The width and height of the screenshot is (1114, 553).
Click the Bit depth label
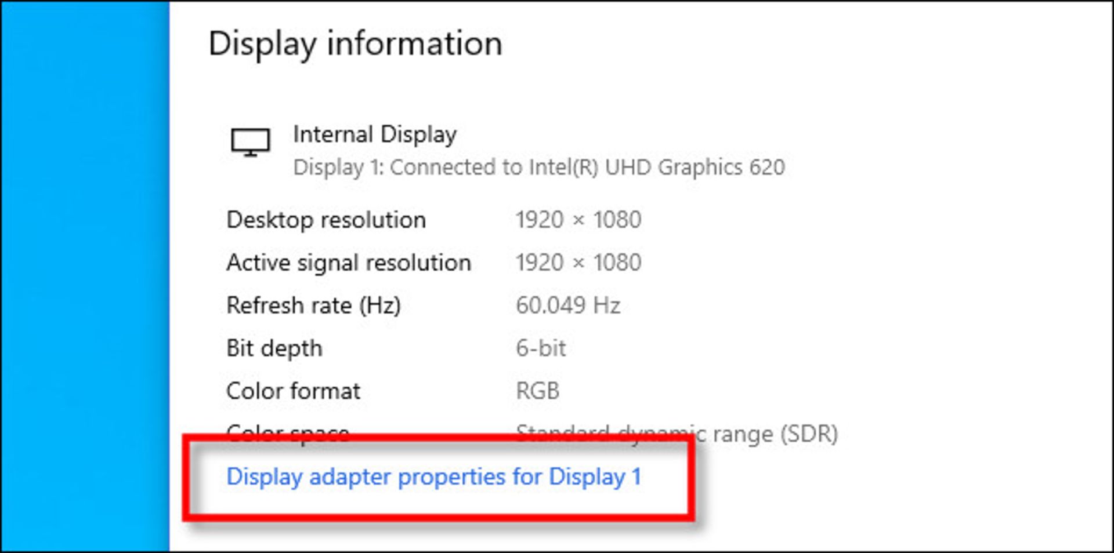274,348
